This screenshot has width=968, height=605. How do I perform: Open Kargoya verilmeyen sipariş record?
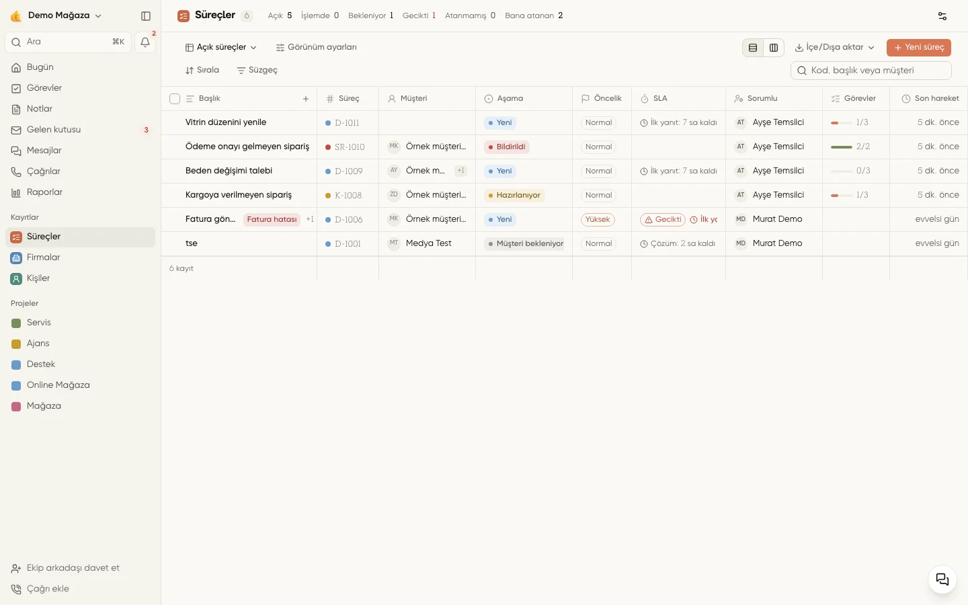(x=239, y=196)
